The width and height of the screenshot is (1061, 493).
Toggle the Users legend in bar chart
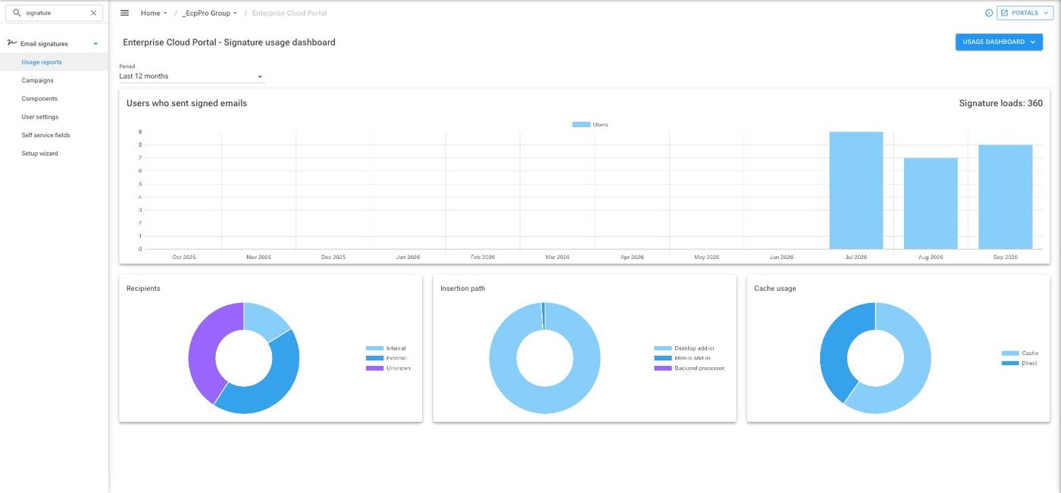pyautogui.click(x=590, y=124)
